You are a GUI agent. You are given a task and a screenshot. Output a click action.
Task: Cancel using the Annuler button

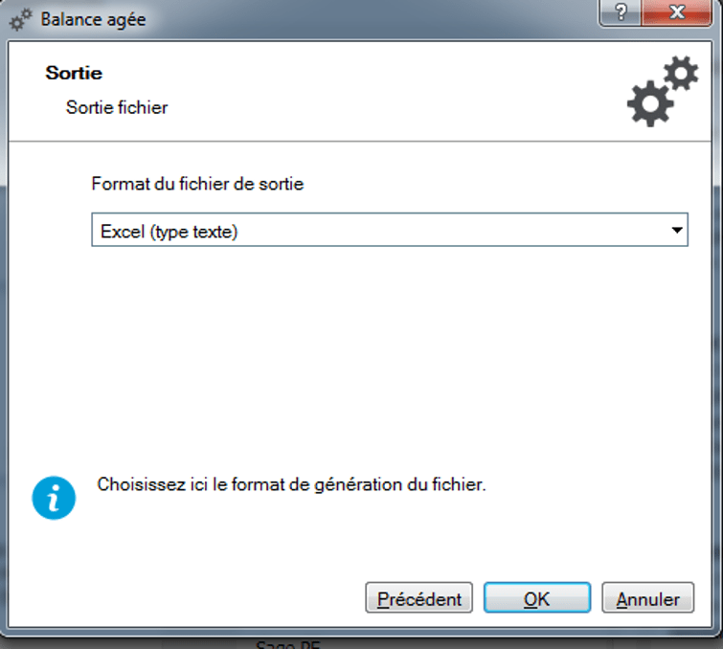(x=648, y=598)
